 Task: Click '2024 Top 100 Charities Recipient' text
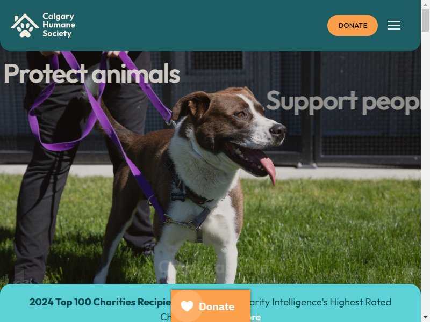(x=101, y=302)
